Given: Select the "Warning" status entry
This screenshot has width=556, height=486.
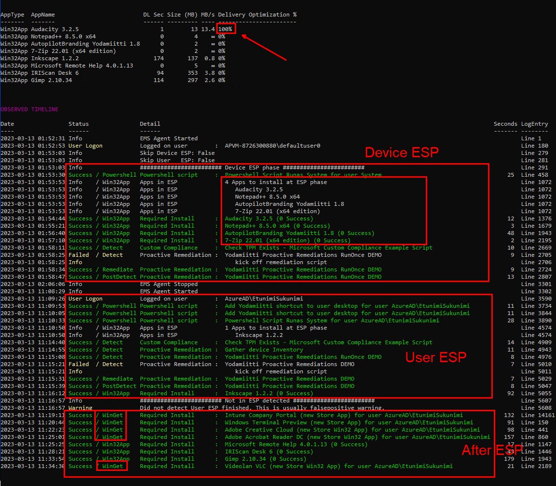Looking at the screenshot, I should [x=81, y=408].
